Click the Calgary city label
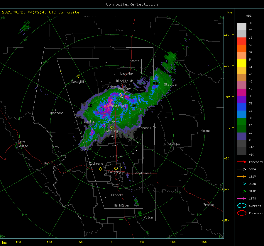 click(114, 172)
